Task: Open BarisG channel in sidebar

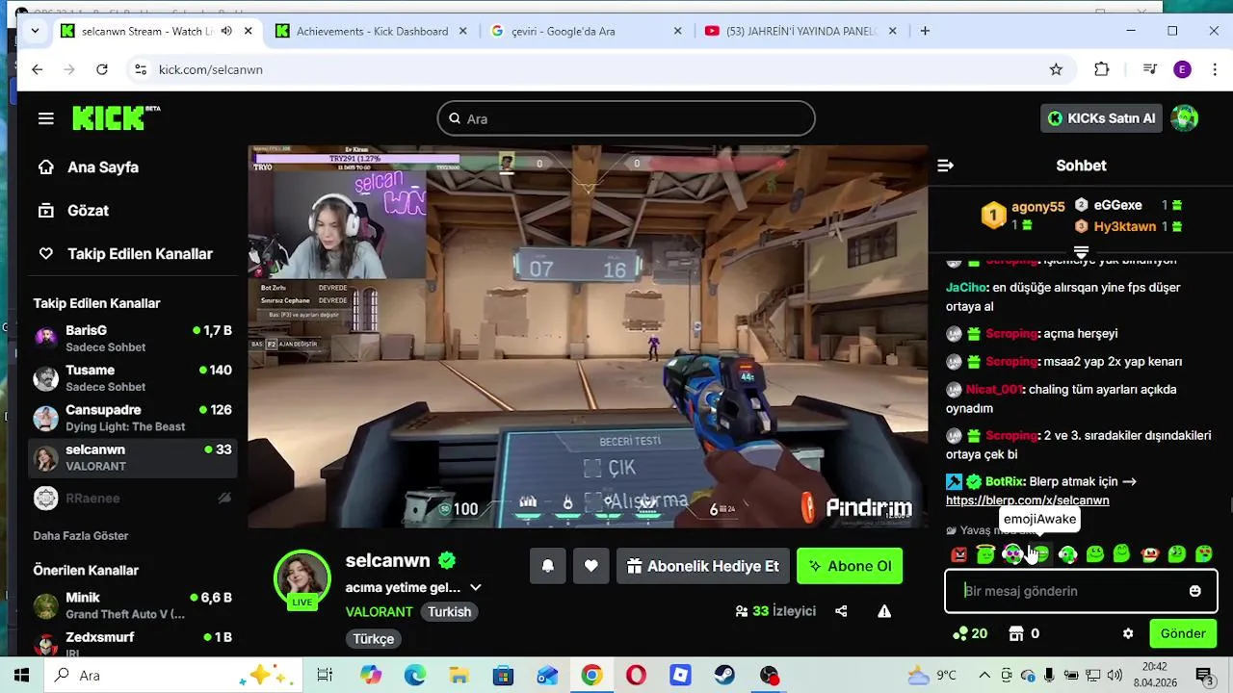Action: coord(132,339)
